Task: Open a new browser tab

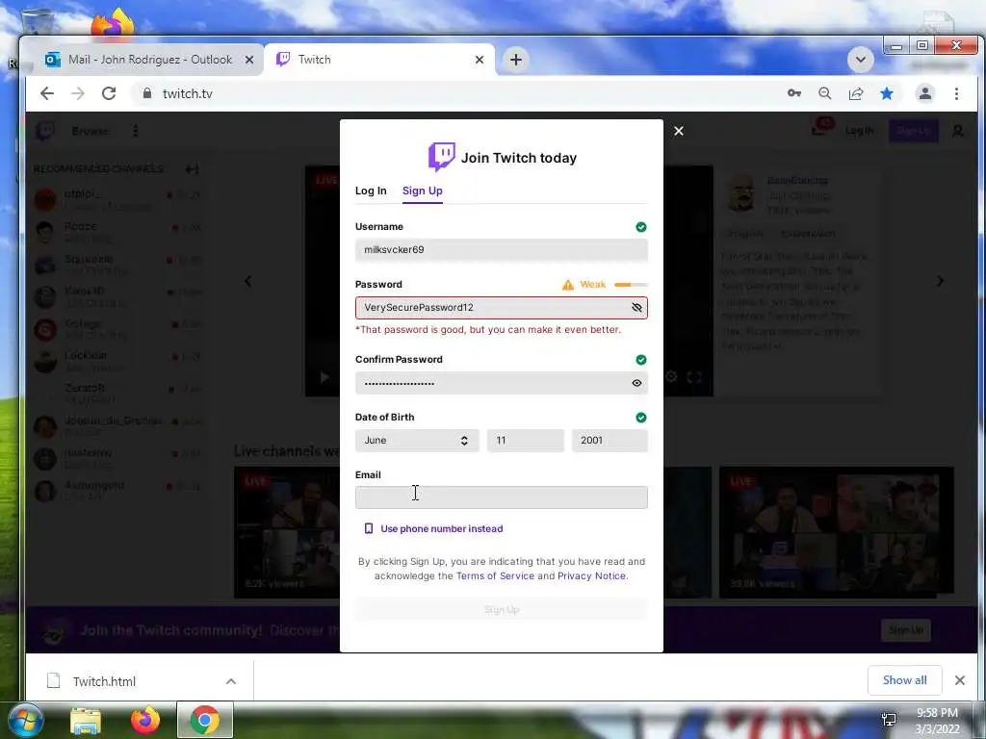Action: point(516,60)
